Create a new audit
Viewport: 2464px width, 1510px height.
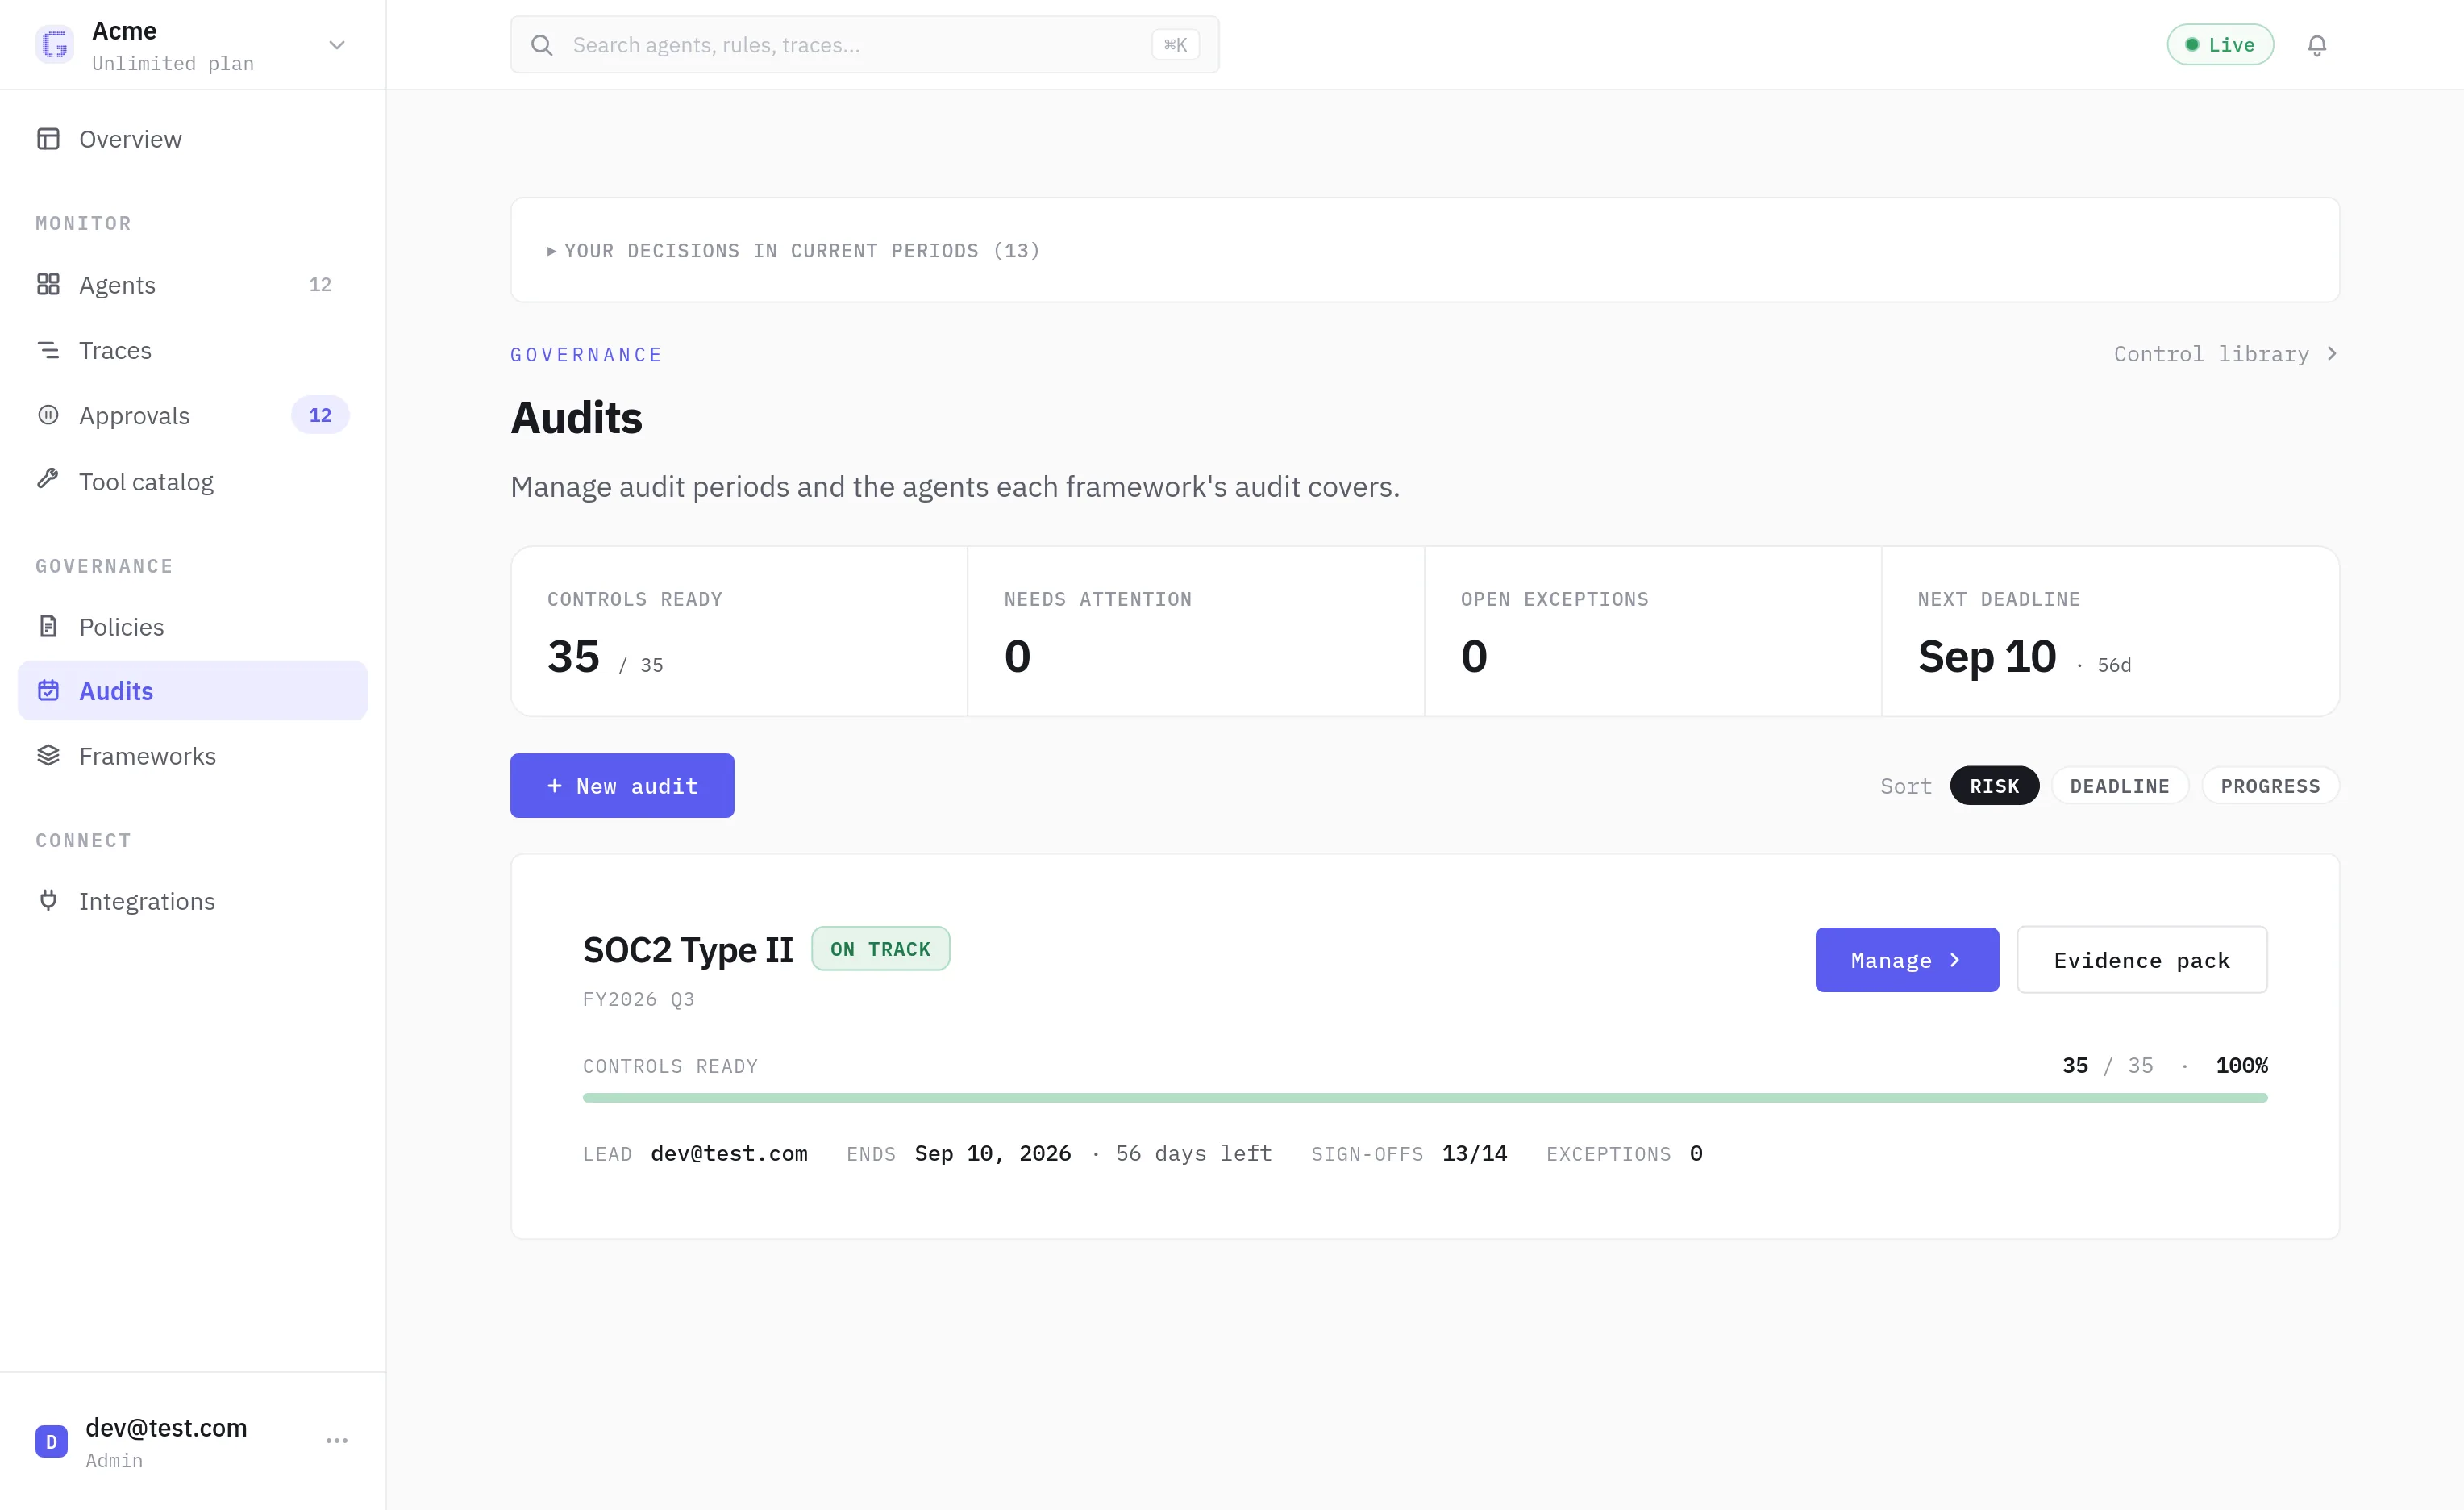coord(622,786)
